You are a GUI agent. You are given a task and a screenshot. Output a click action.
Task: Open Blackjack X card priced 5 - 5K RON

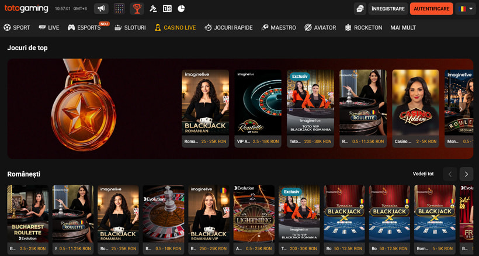point(435,220)
